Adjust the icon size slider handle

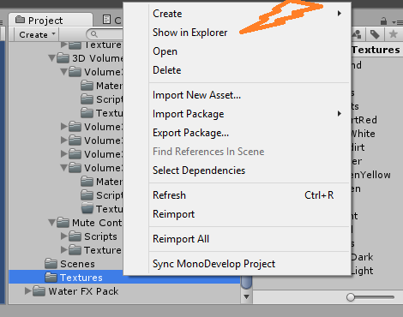pos(351,297)
